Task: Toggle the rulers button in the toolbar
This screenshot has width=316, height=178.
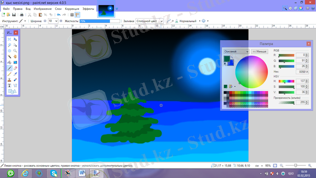Action: (x=77, y=15)
